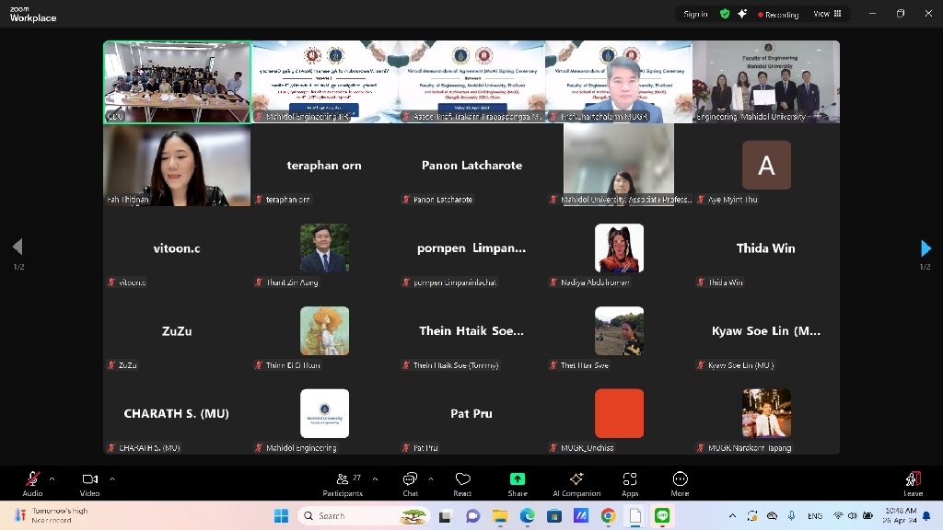Open the Apps panel
943x530 pixels.
click(630, 482)
